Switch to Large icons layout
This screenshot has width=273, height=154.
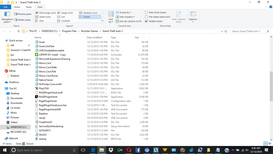pos(65,13)
